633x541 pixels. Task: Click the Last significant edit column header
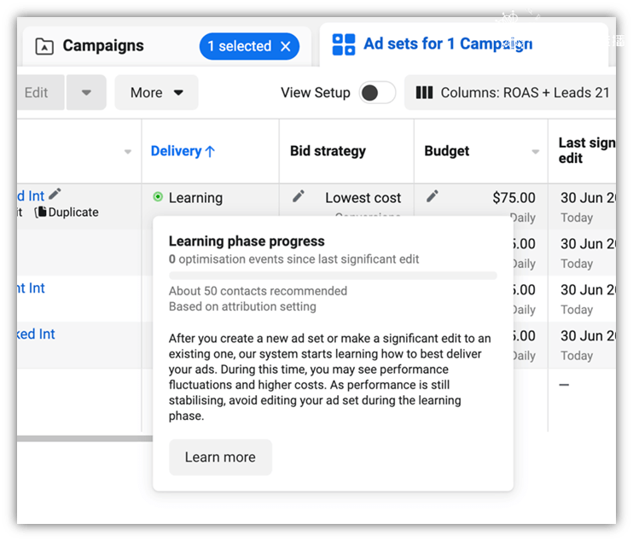tap(587, 150)
